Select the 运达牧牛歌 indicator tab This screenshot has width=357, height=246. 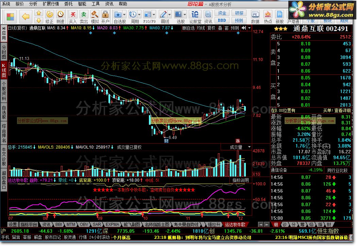(235, 225)
